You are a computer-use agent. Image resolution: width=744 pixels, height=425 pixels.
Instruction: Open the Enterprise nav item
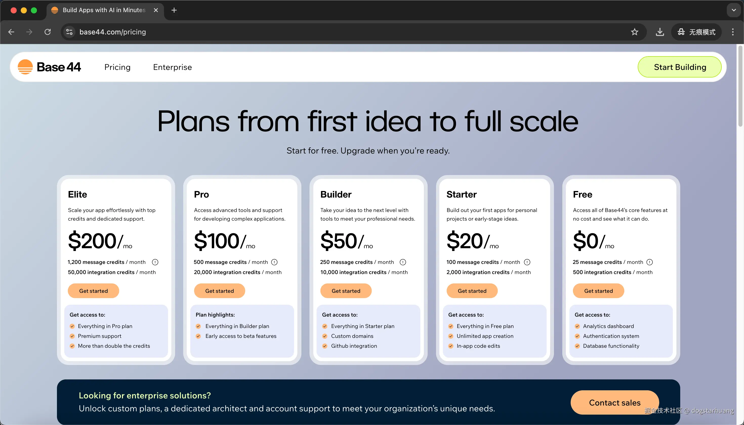coord(172,67)
